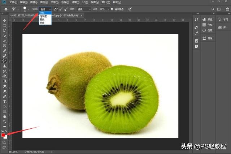
Task: Select the Lasso tool
Action: 4,30
